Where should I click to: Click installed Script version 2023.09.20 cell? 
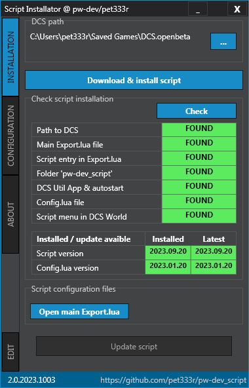pos(168,252)
